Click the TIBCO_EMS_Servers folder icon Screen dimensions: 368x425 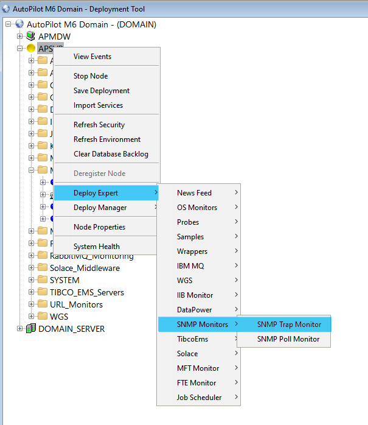(43, 292)
